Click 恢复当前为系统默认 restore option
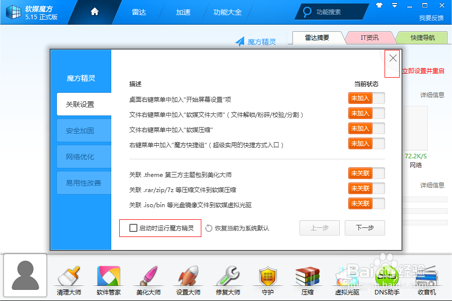 pos(237,228)
